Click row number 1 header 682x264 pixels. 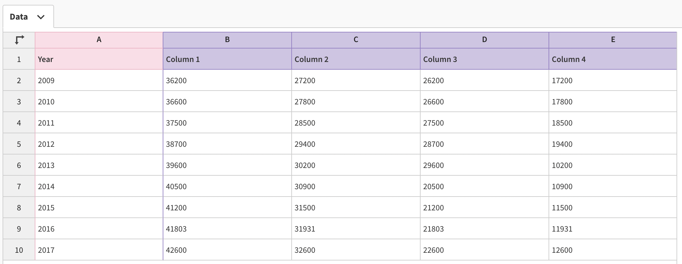(x=19, y=59)
